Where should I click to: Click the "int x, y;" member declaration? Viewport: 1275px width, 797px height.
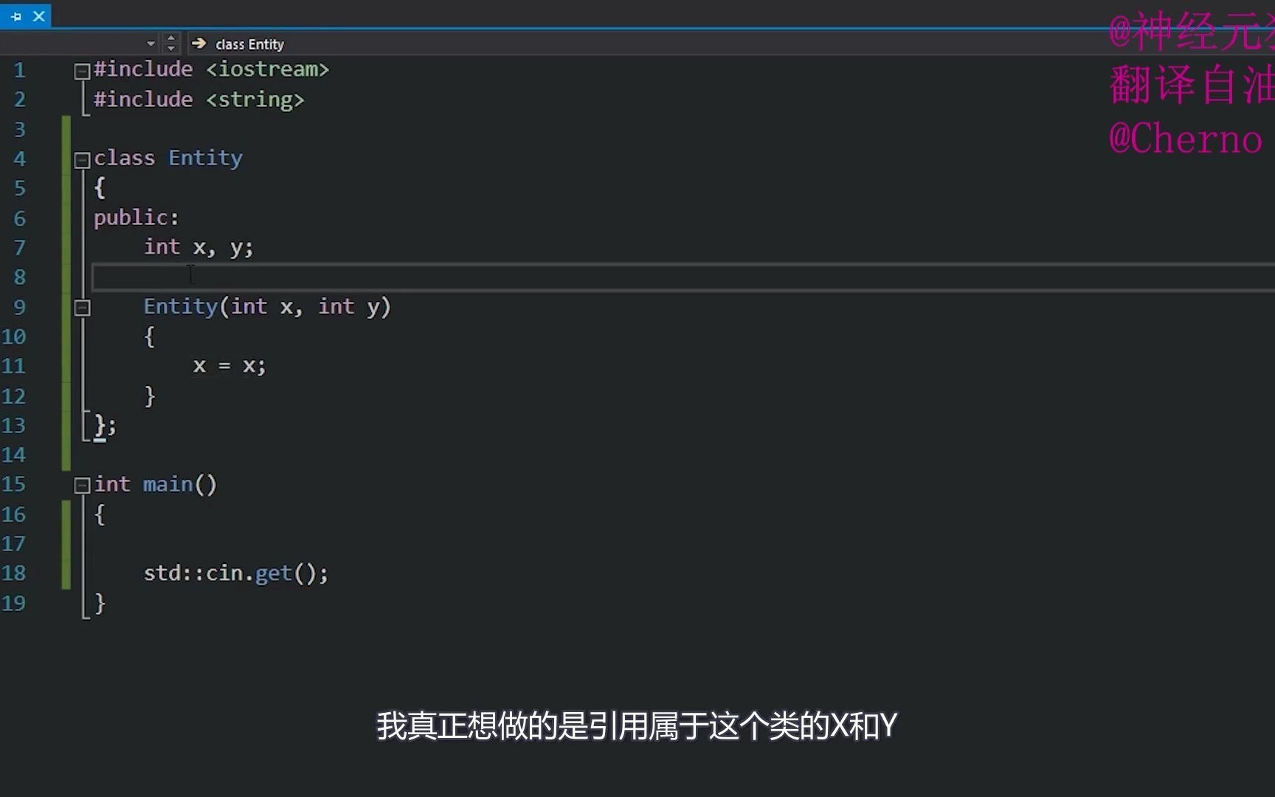tap(198, 247)
